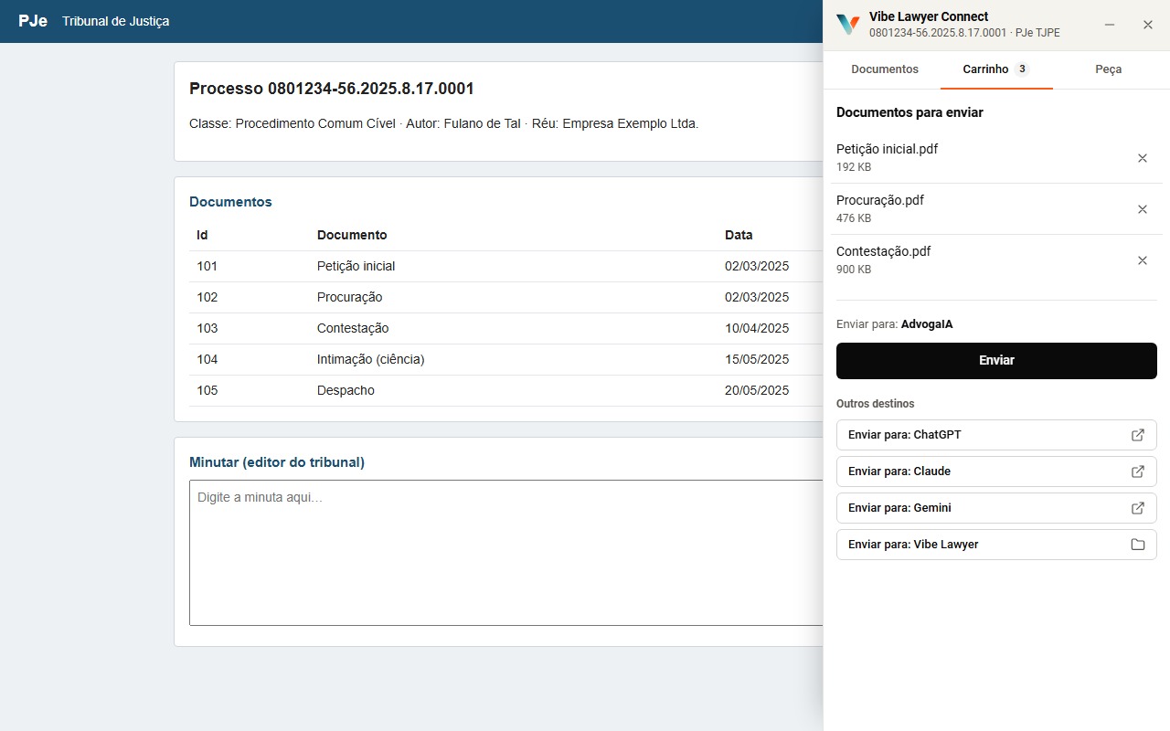
Task: Select the Petição inicial row in the table
Action: point(506,267)
